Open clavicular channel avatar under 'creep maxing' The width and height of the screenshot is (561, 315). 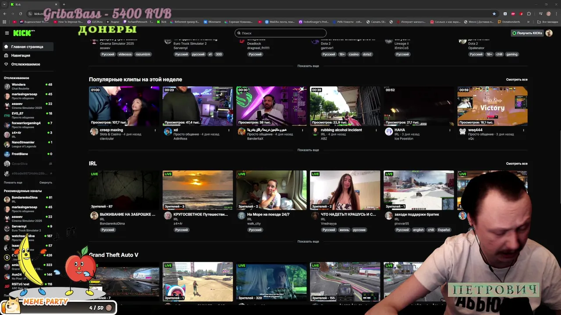pos(94,132)
